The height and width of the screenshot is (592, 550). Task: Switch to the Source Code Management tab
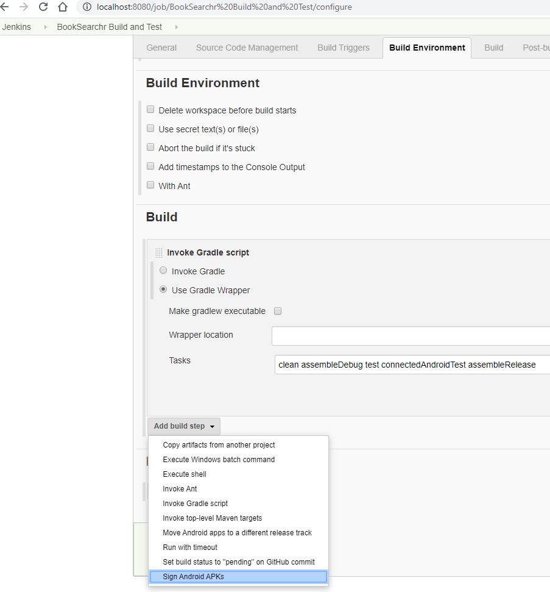(x=247, y=48)
